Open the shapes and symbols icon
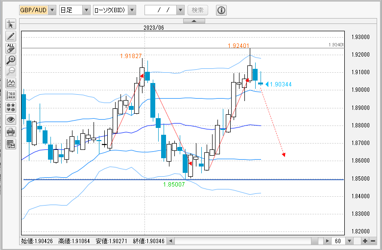This screenshot has width=382, height=250. pos(11,107)
